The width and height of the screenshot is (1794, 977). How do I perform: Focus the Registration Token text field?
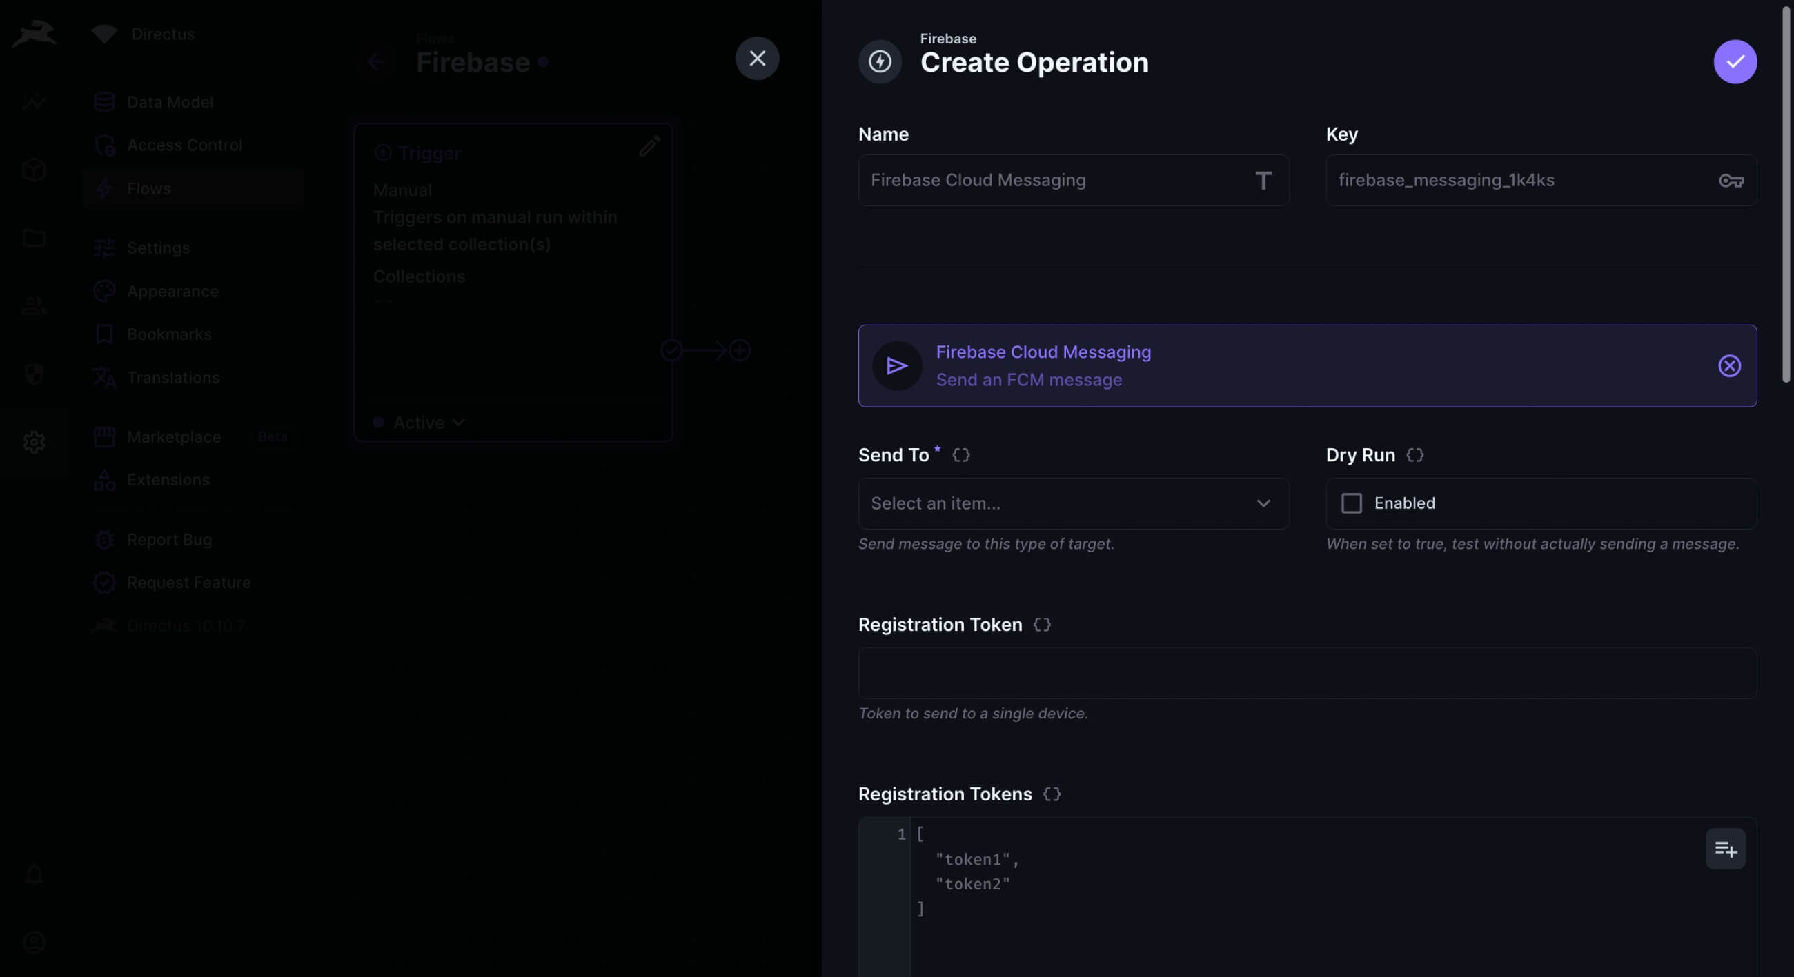1306,673
